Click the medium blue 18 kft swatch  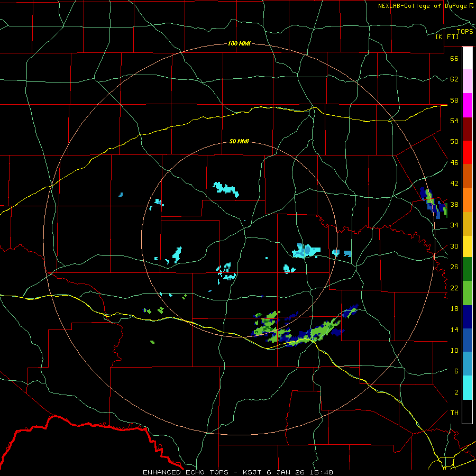pyautogui.click(x=467, y=340)
